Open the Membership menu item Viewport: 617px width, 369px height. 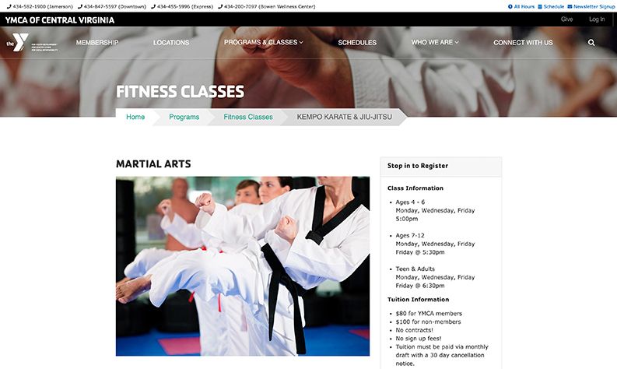coord(97,43)
